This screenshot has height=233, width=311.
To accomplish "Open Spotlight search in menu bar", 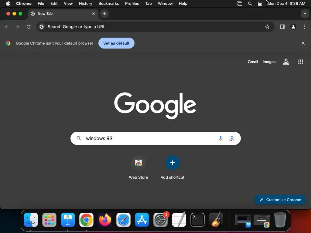I will [250, 4].
